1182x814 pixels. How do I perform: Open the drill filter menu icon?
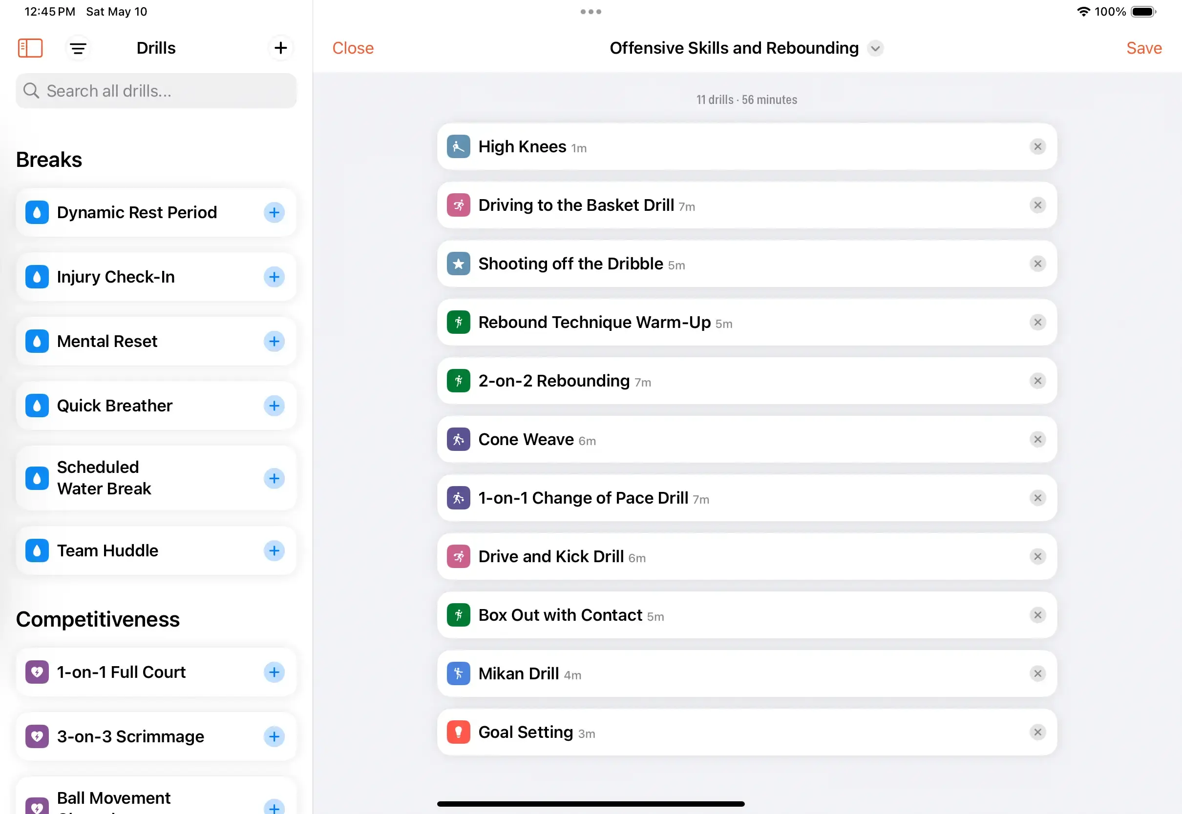tap(78, 48)
